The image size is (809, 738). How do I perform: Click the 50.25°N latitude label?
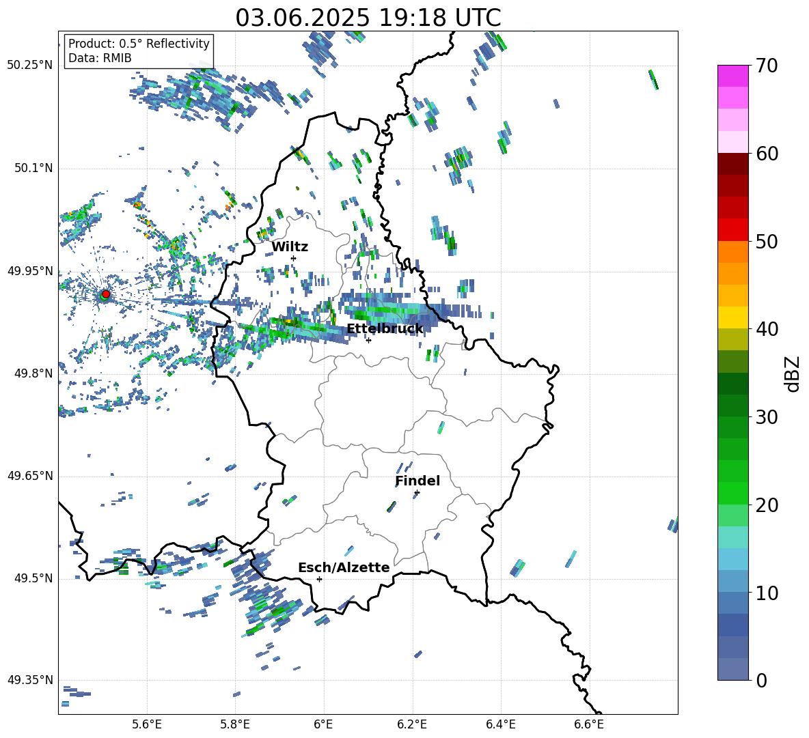tap(30, 65)
